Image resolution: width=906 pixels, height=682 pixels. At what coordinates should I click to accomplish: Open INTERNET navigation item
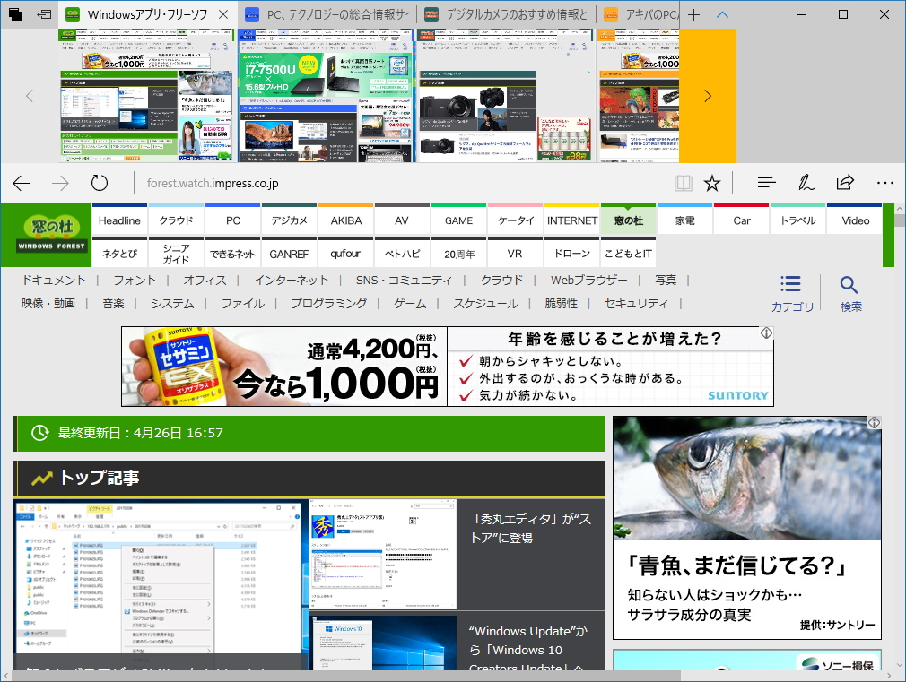point(572,220)
